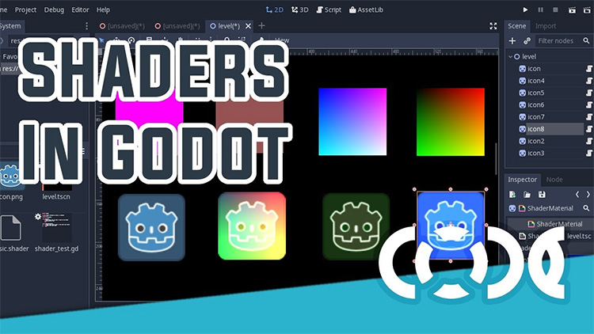This screenshot has width=594, height=334.
Task: Select the level root node
Action: [x=529, y=56]
